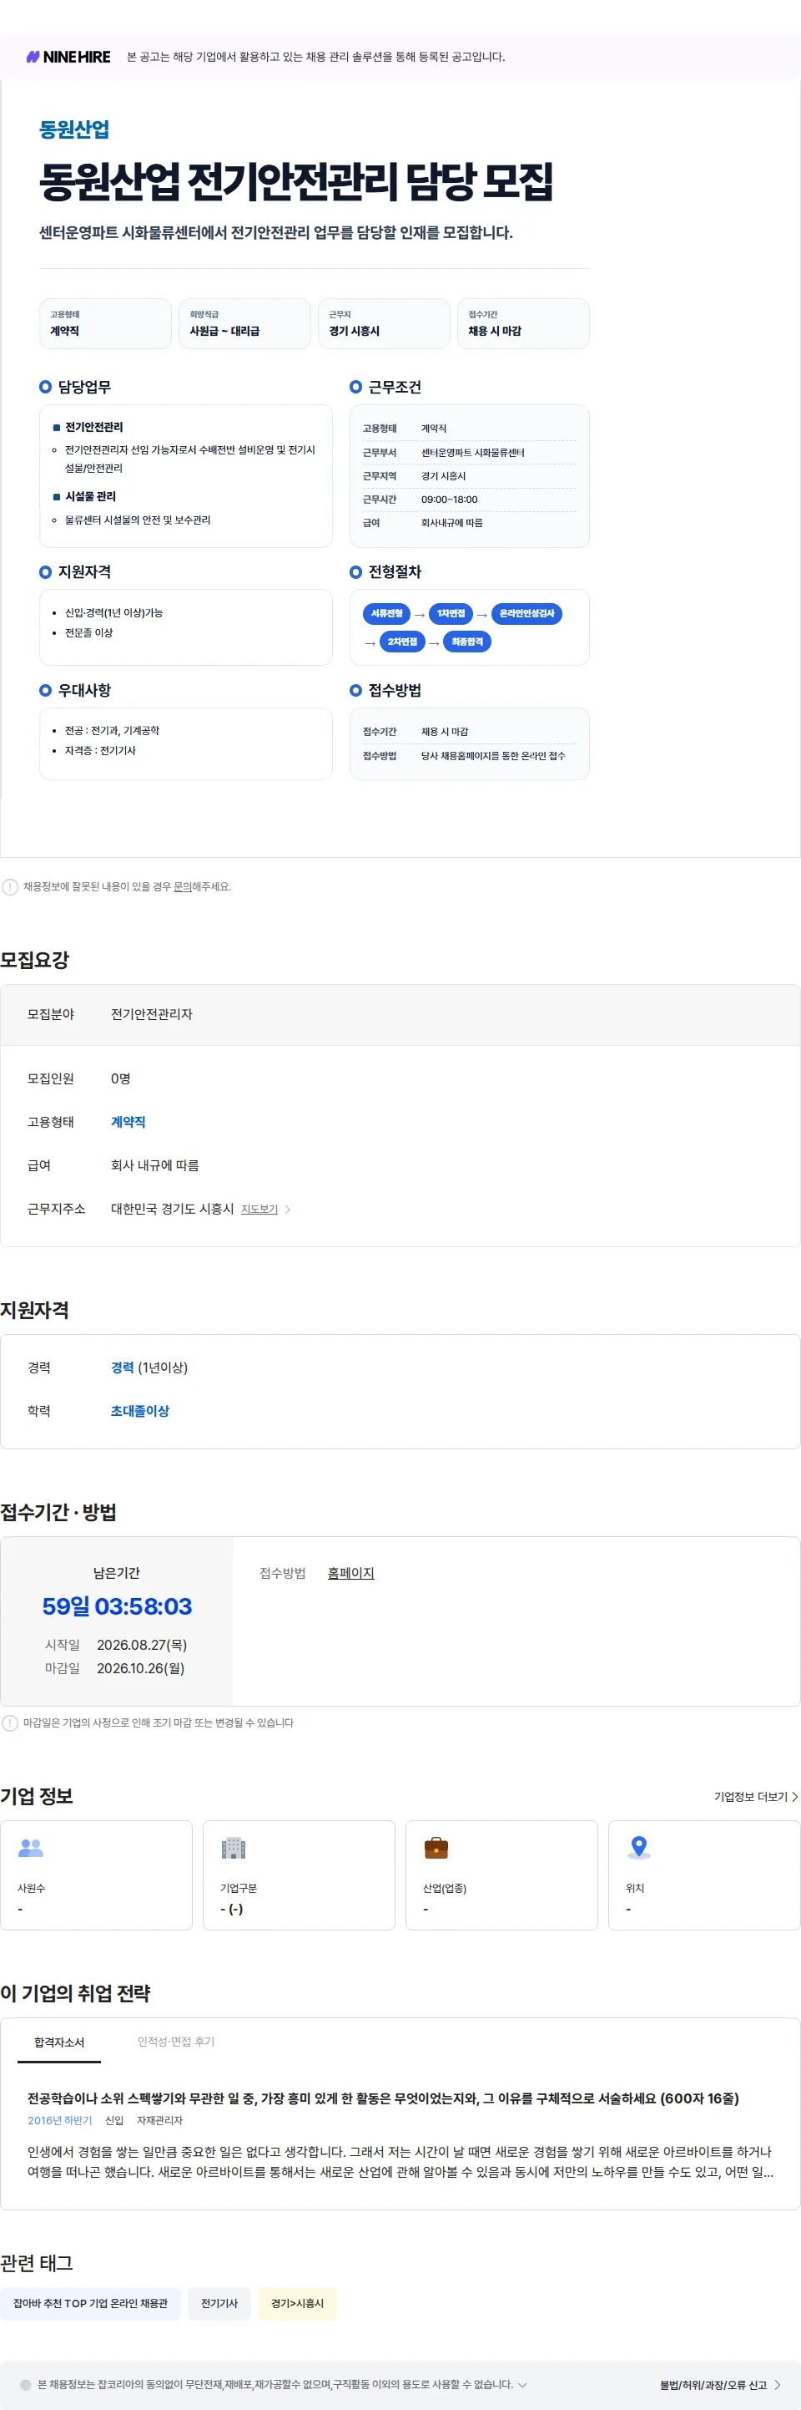Image resolution: width=801 pixels, height=2410 pixels.
Task: Click the 산업(업종) briefcase icon
Action: click(436, 1848)
